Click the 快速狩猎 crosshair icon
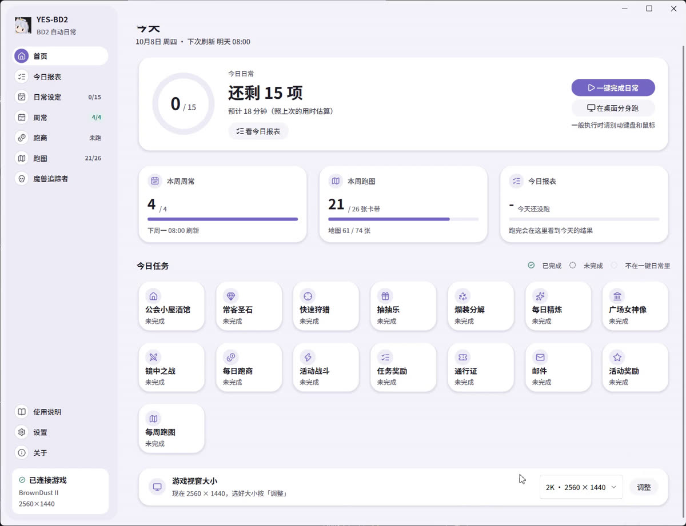Screen dimensions: 686x526 click(308, 296)
